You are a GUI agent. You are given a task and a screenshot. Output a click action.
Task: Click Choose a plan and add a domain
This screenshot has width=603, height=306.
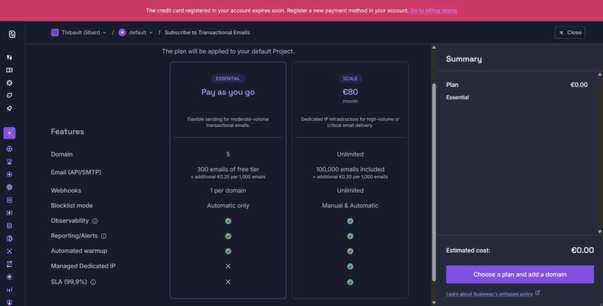click(x=520, y=274)
